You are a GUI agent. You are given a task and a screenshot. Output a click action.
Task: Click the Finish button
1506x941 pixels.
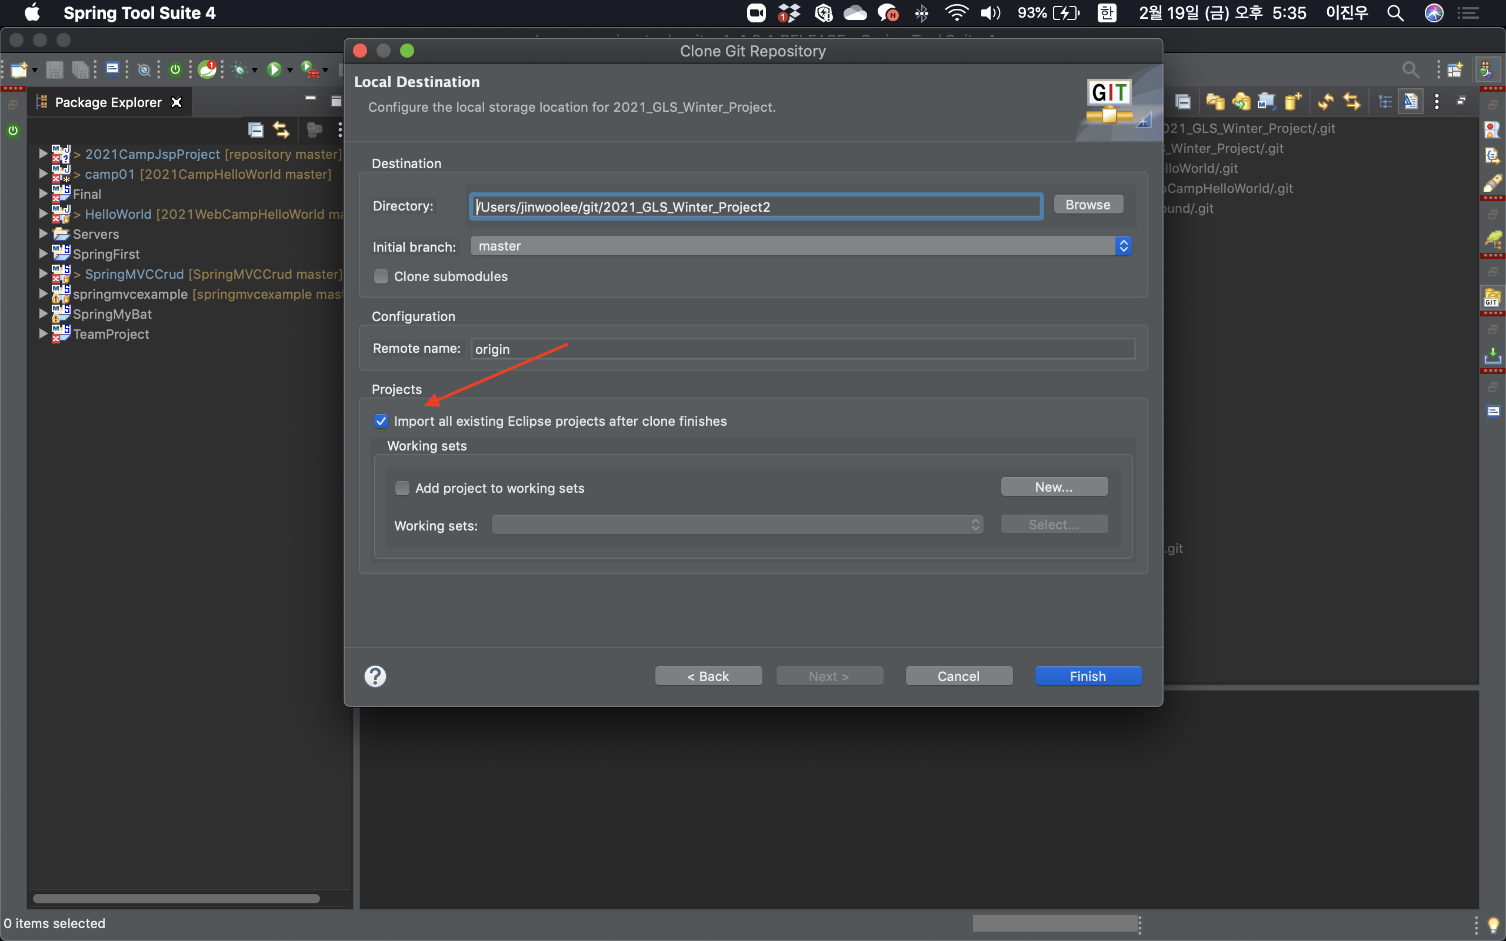(1088, 676)
